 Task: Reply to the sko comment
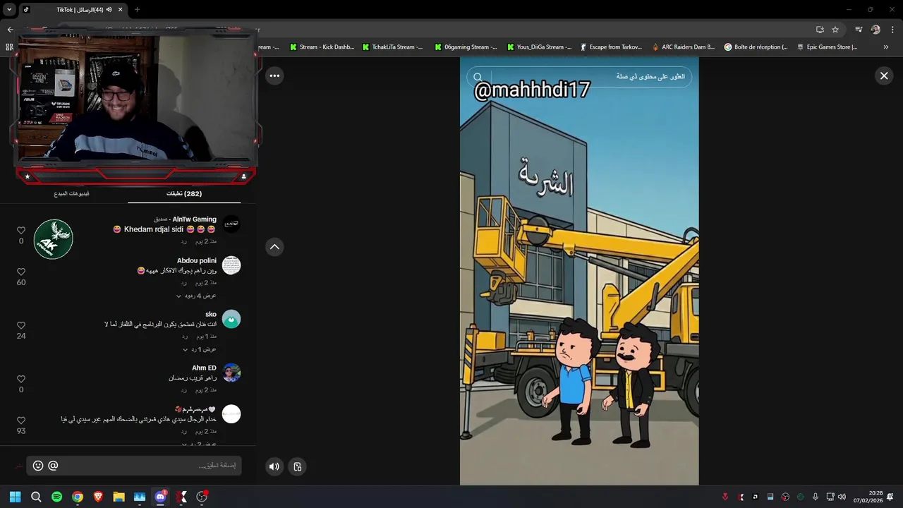click(x=184, y=336)
